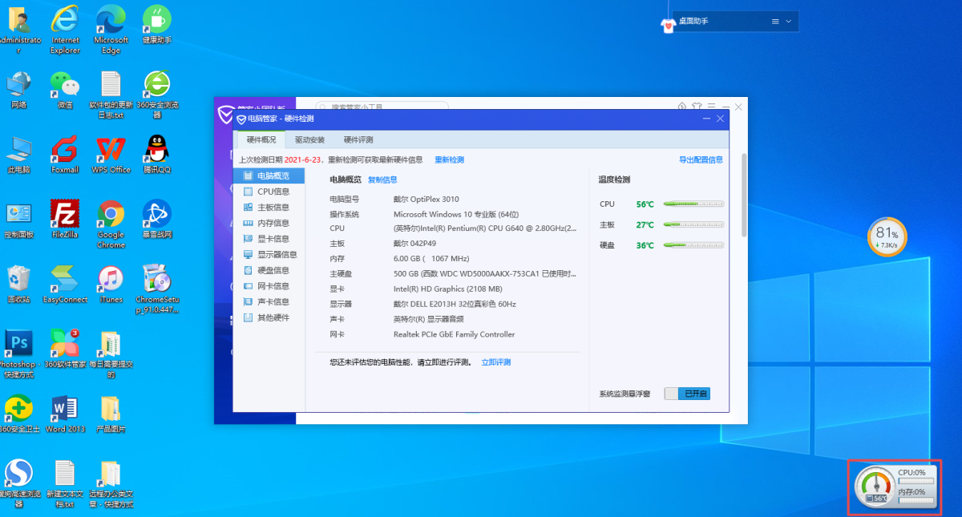
Task: Select the Foxmail desktop icon
Action: coord(65,155)
